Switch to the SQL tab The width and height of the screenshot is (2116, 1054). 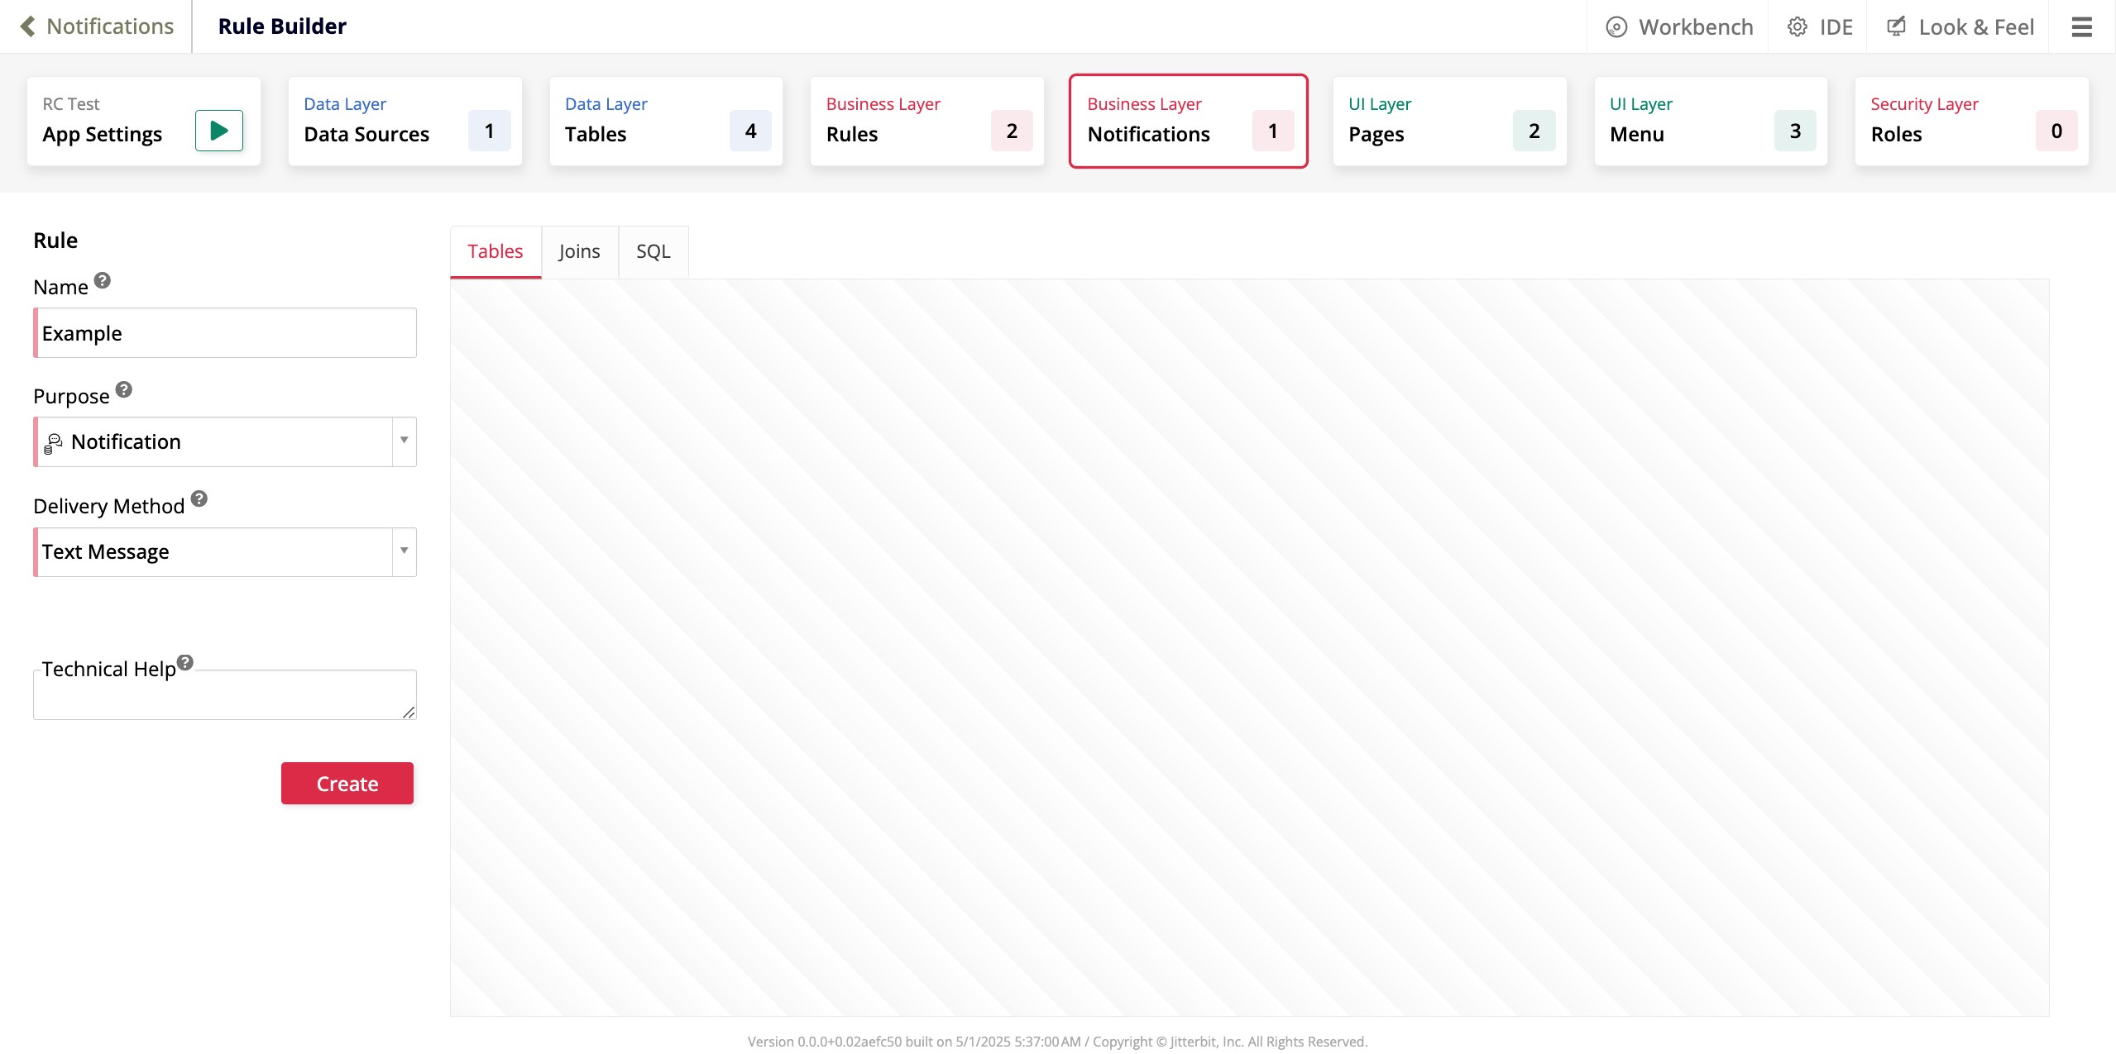coord(653,250)
